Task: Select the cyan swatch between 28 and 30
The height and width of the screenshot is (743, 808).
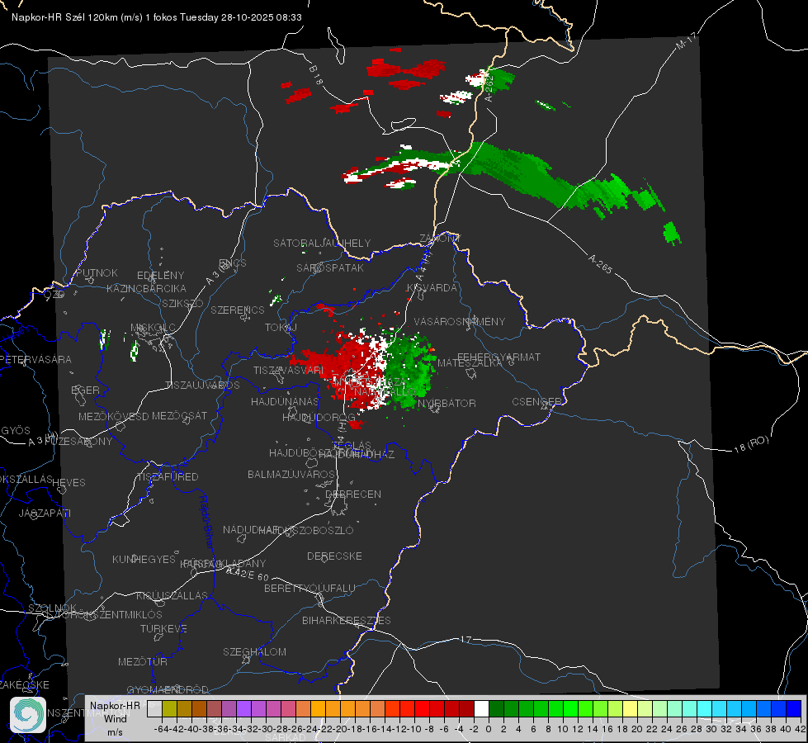Action: (705, 709)
